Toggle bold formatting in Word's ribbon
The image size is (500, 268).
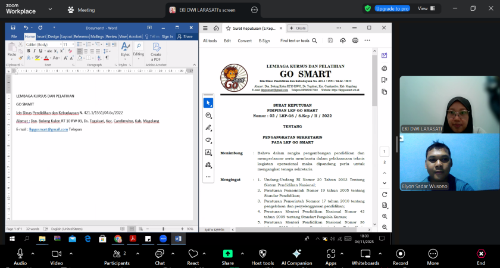28,51
